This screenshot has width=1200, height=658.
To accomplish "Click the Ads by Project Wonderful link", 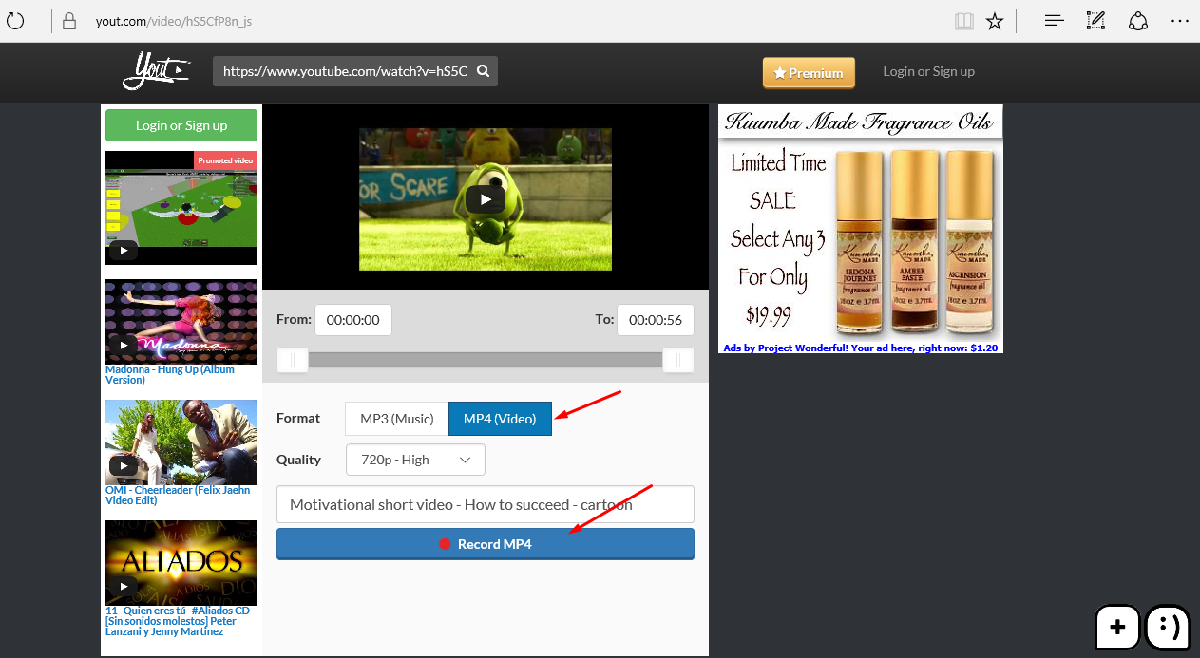I will (x=861, y=348).
